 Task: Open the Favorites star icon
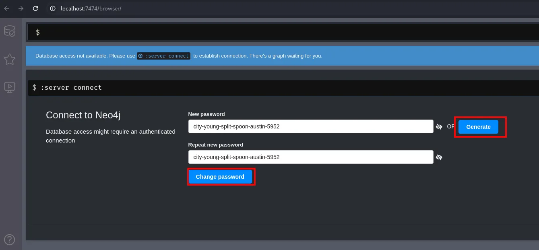coord(10,60)
